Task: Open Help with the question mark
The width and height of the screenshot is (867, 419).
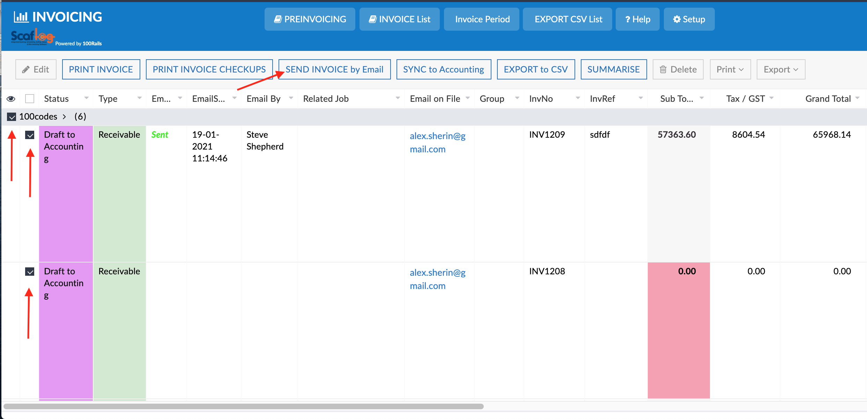Action: point(637,19)
